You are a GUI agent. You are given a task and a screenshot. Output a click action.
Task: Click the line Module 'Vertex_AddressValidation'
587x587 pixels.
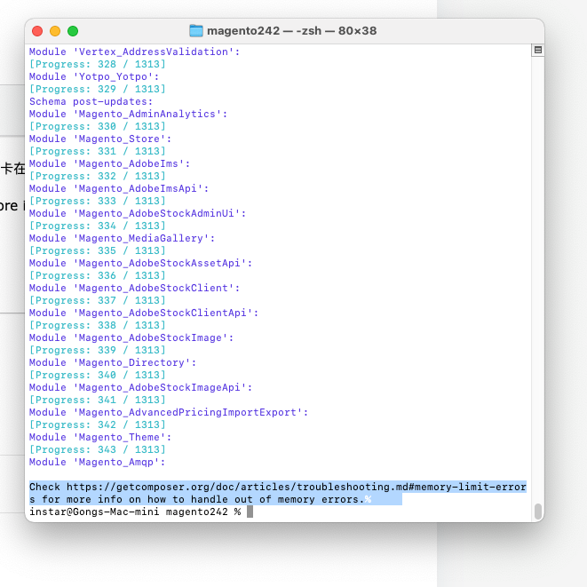[x=134, y=52]
